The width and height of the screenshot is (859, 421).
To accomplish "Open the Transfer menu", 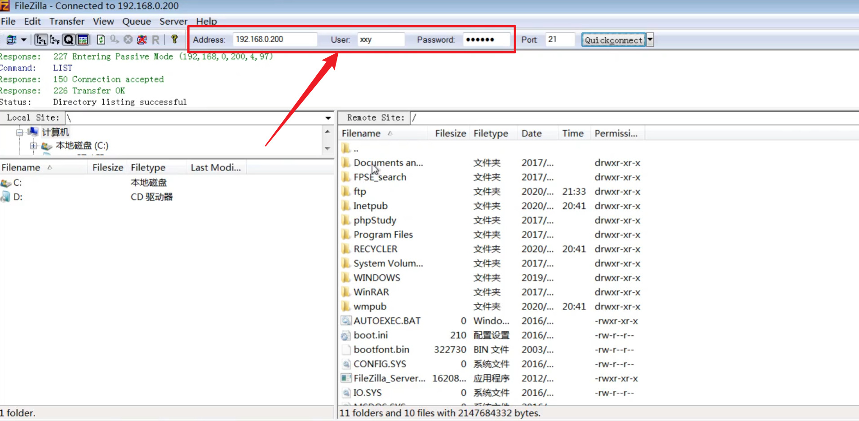I will [66, 22].
